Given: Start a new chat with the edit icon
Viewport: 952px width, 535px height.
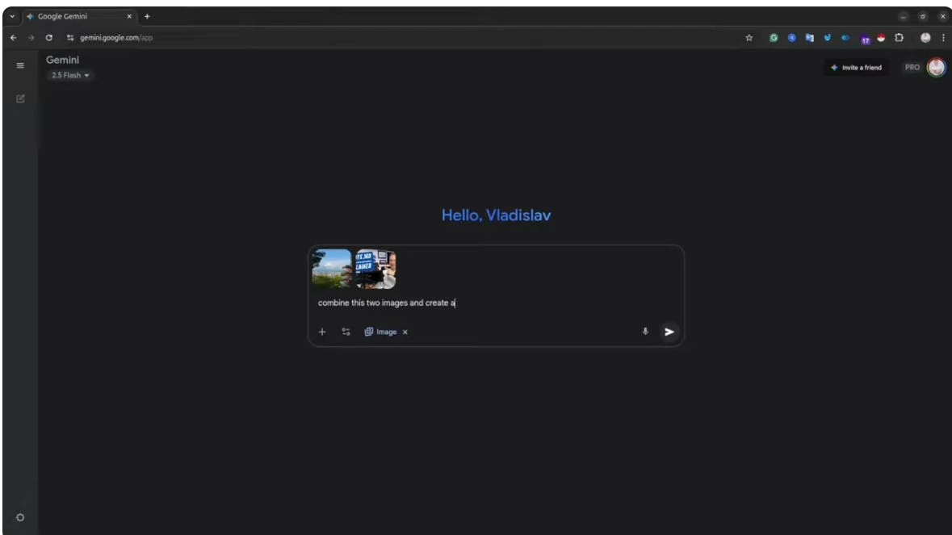Looking at the screenshot, I should click(x=20, y=98).
